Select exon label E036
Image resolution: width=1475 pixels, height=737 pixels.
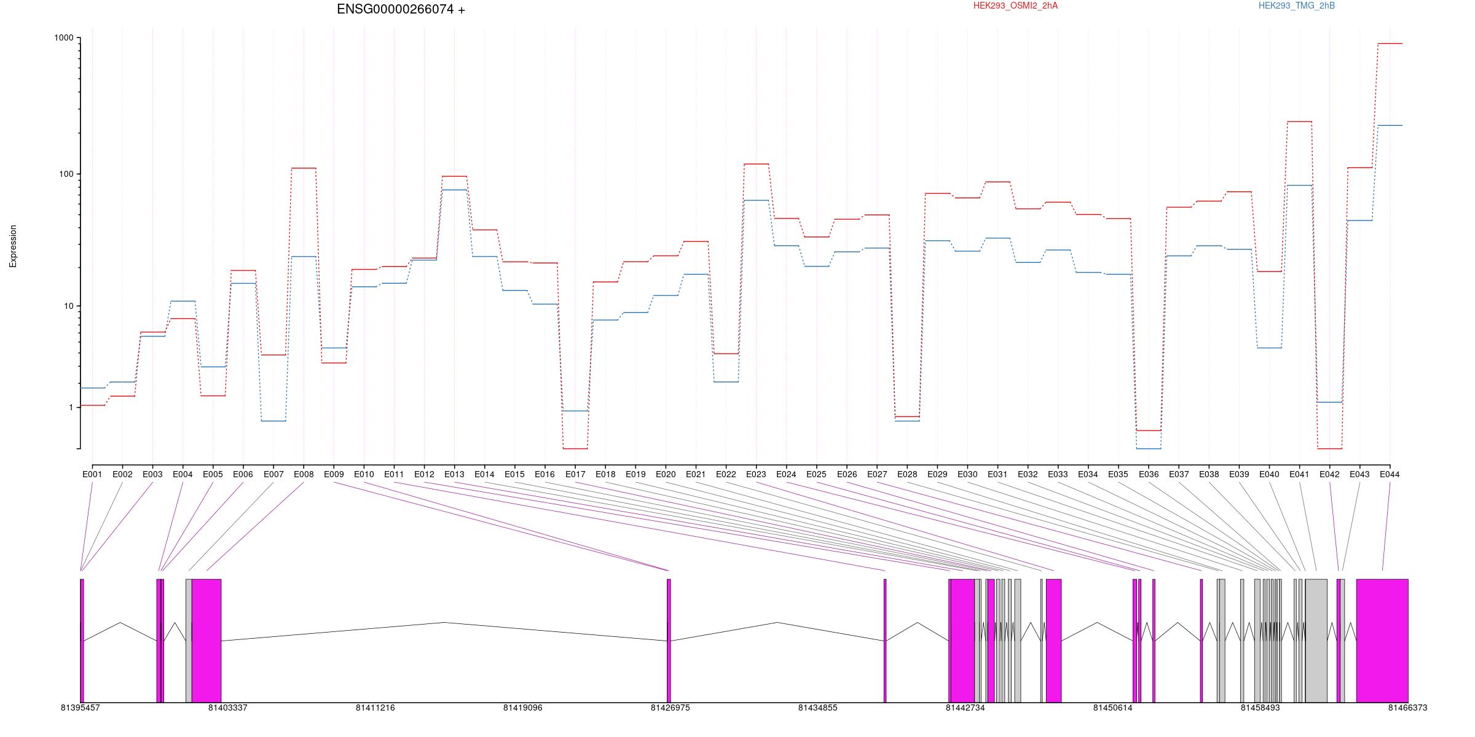pyautogui.click(x=1149, y=474)
